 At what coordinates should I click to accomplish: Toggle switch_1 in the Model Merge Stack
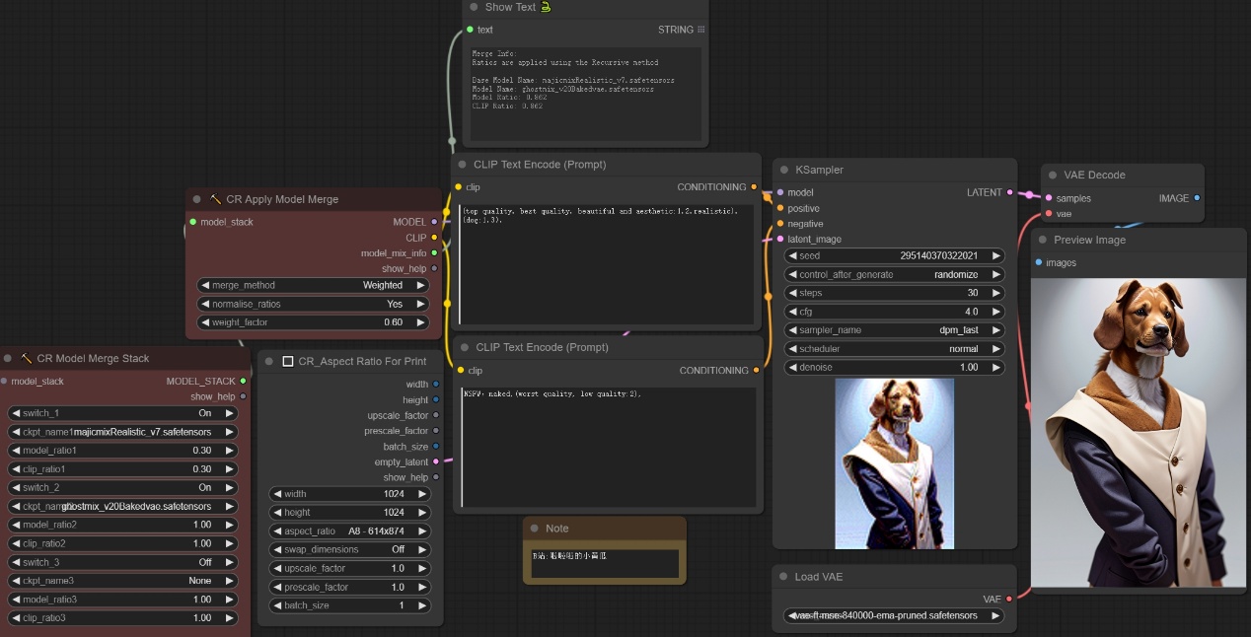(123, 413)
